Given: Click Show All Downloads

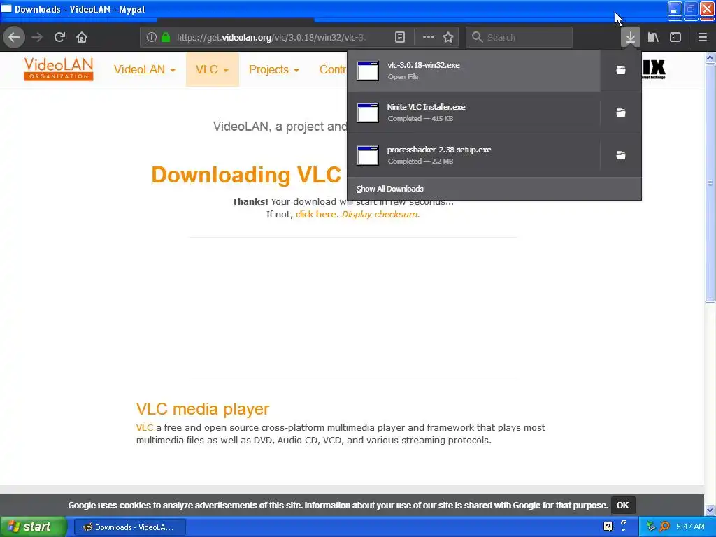Looking at the screenshot, I should (390, 189).
